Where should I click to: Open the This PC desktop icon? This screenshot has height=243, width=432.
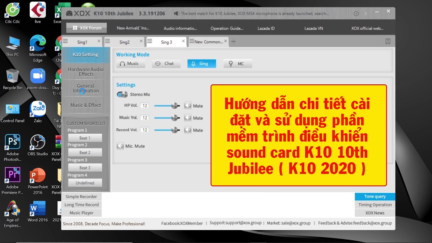(12, 46)
